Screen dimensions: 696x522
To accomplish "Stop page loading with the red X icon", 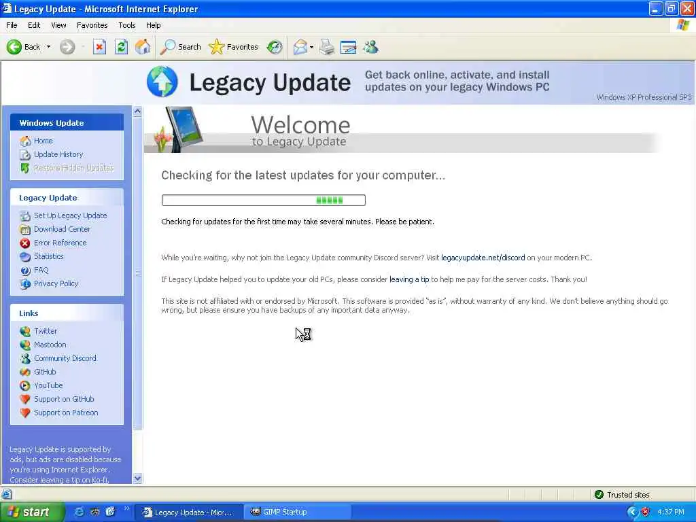I will (x=99, y=47).
